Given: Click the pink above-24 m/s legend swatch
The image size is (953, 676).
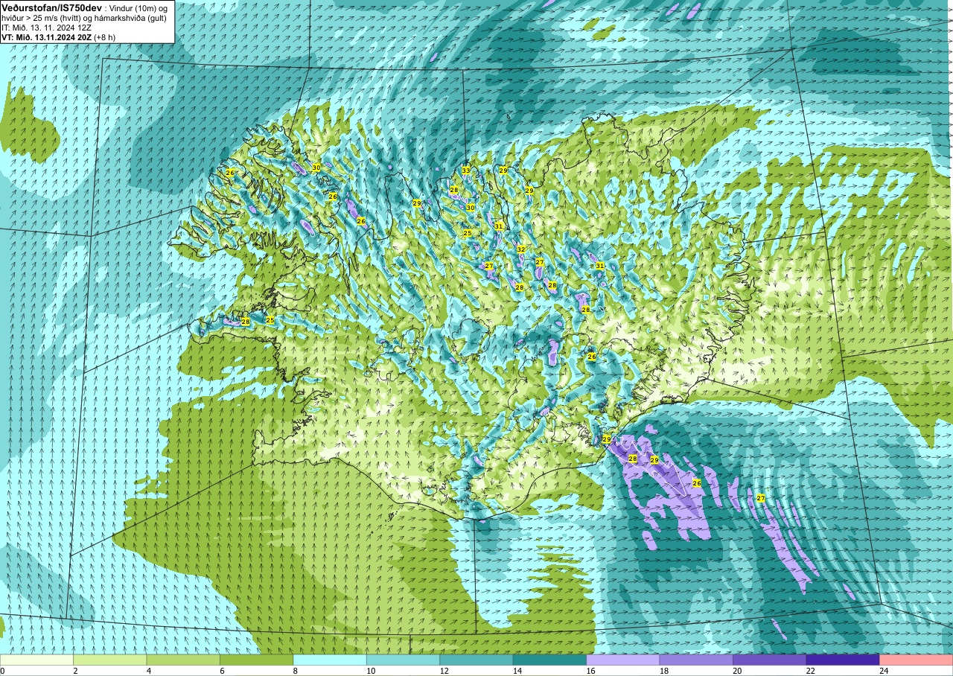Looking at the screenshot, I should (917, 660).
